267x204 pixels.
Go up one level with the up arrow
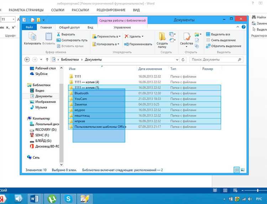coord(47,60)
